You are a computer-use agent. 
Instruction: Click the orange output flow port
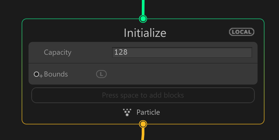[x=143, y=124]
